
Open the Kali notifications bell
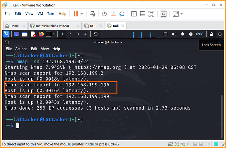(182, 34)
